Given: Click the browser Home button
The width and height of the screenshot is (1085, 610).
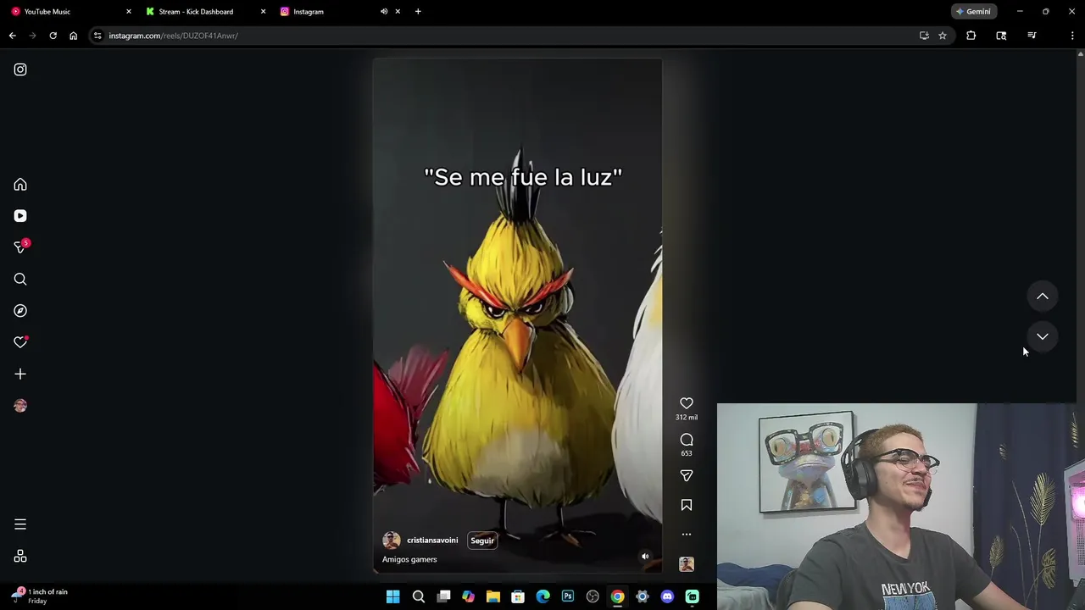Looking at the screenshot, I should [x=73, y=36].
